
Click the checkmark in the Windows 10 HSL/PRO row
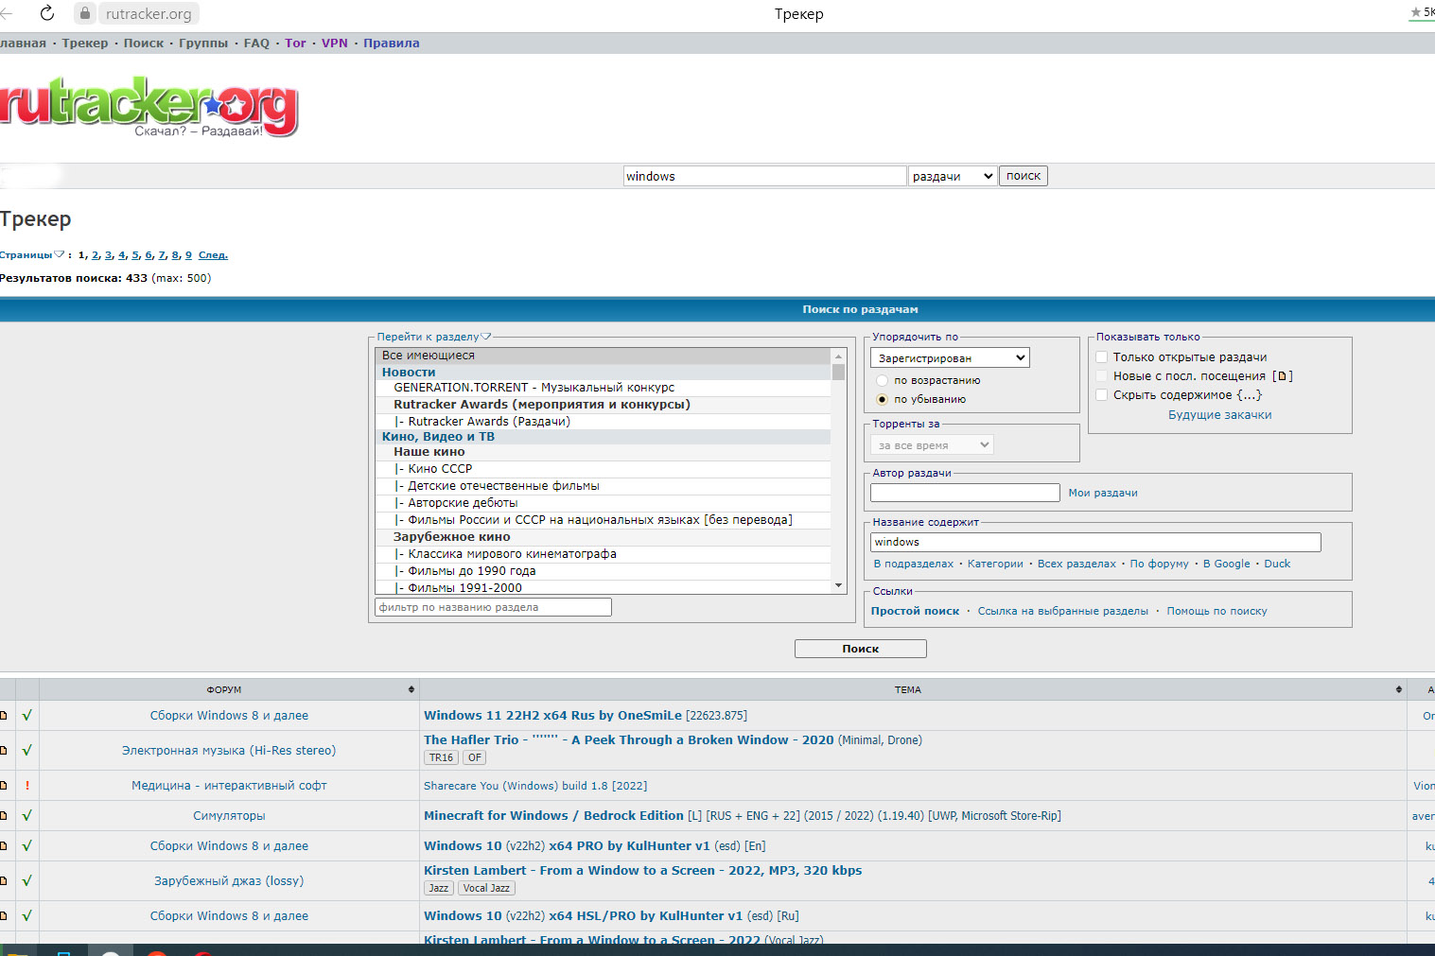27,915
